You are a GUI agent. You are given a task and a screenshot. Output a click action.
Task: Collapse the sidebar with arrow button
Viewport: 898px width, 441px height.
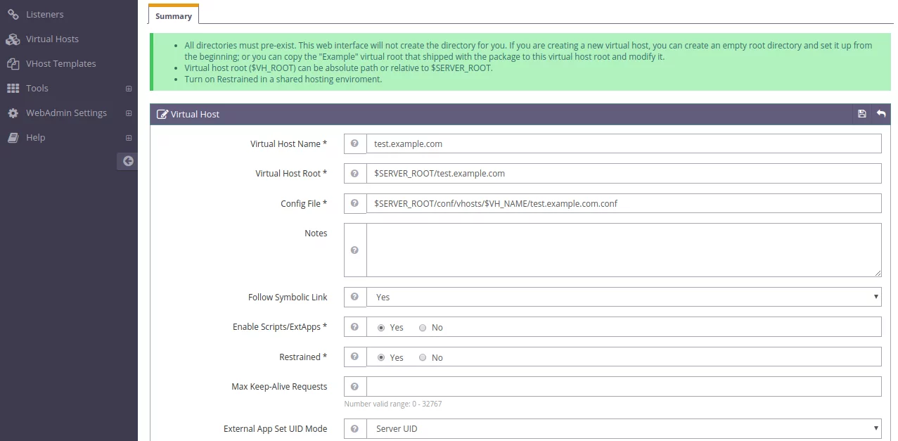coord(128,161)
